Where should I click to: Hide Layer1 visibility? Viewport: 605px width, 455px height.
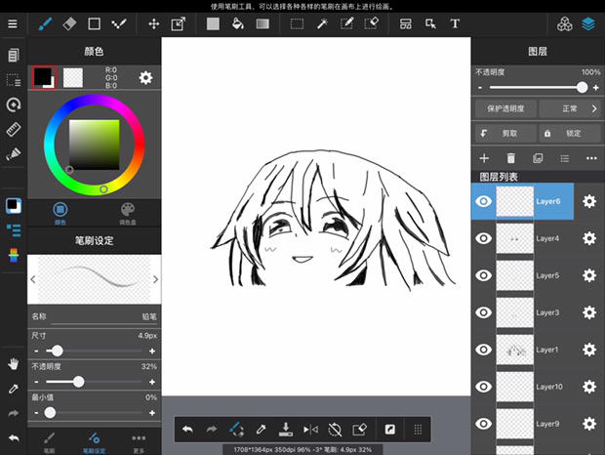point(483,350)
